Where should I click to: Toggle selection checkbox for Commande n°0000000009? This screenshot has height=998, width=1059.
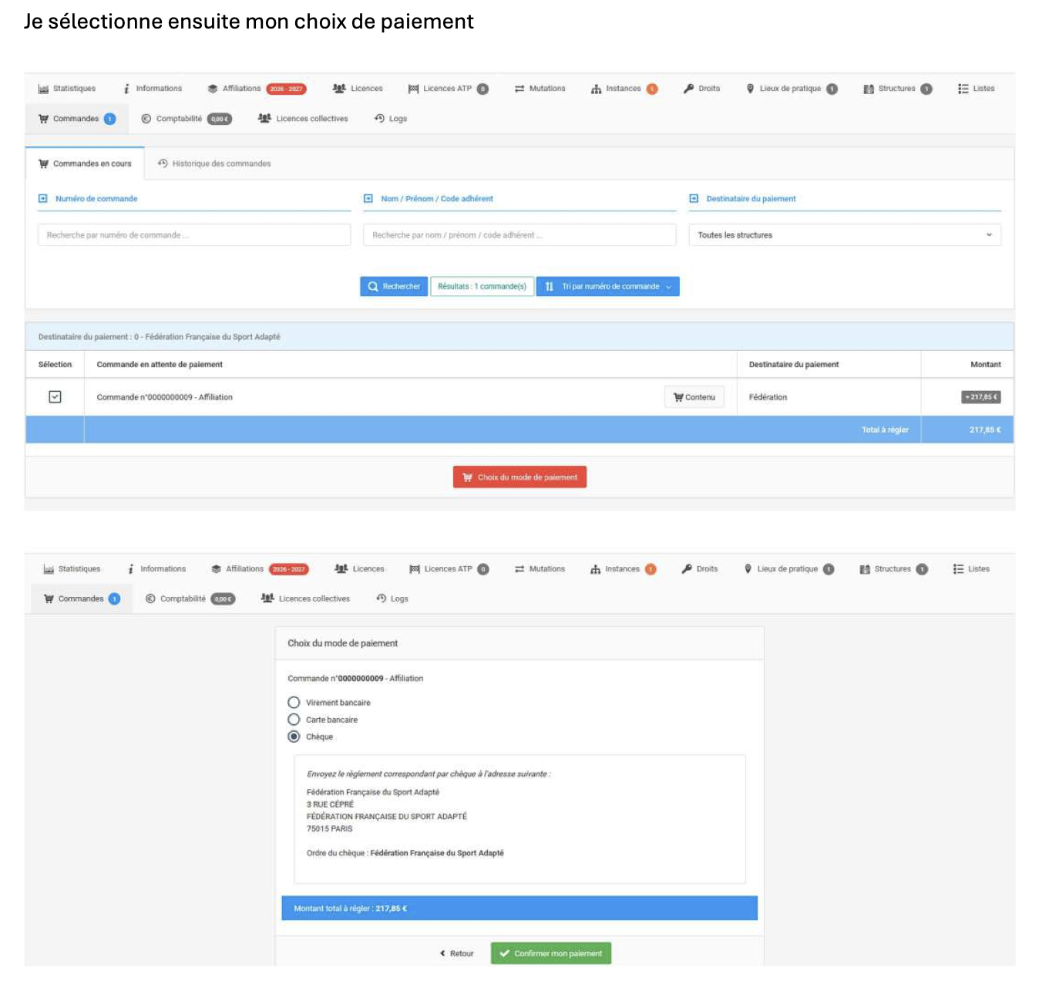(x=55, y=396)
